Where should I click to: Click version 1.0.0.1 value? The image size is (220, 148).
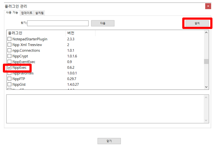pos(72,73)
